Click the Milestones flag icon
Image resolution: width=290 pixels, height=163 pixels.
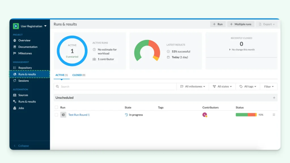coord(15,53)
